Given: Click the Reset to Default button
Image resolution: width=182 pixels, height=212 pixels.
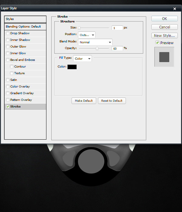Looking at the screenshot, I should click(112, 101).
